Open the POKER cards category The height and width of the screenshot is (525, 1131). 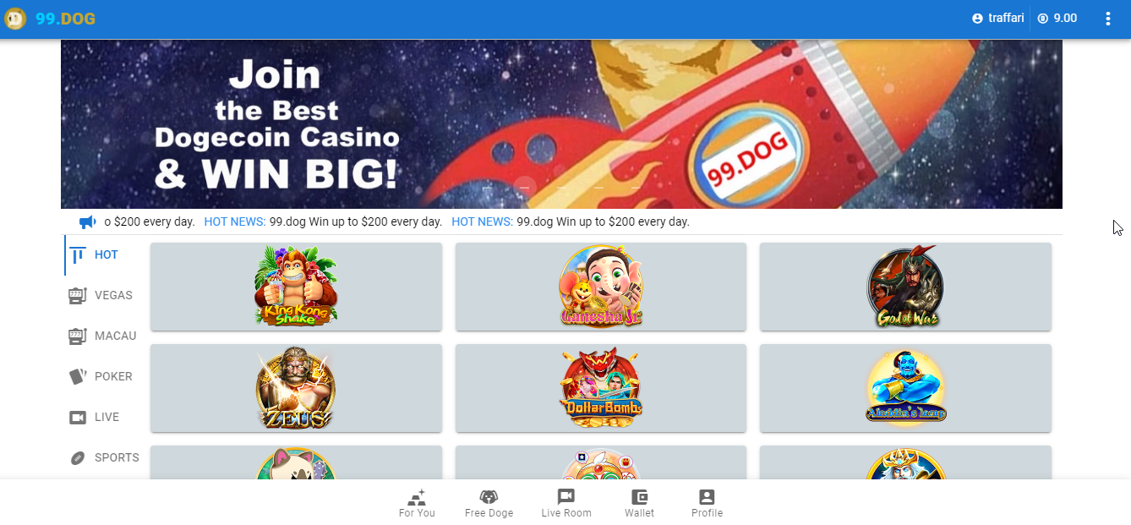pyautogui.click(x=101, y=377)
